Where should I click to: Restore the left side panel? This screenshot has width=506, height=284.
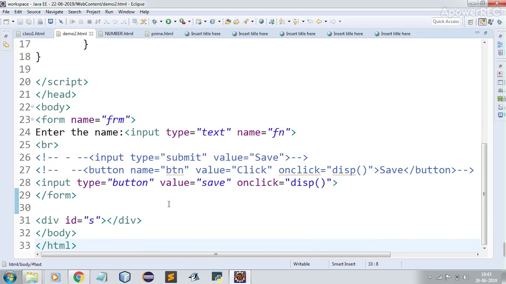6,37
